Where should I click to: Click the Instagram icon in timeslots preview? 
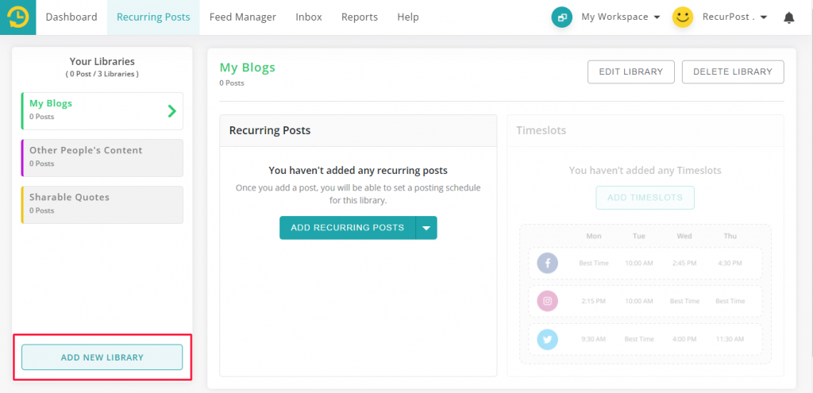point(548,301)
